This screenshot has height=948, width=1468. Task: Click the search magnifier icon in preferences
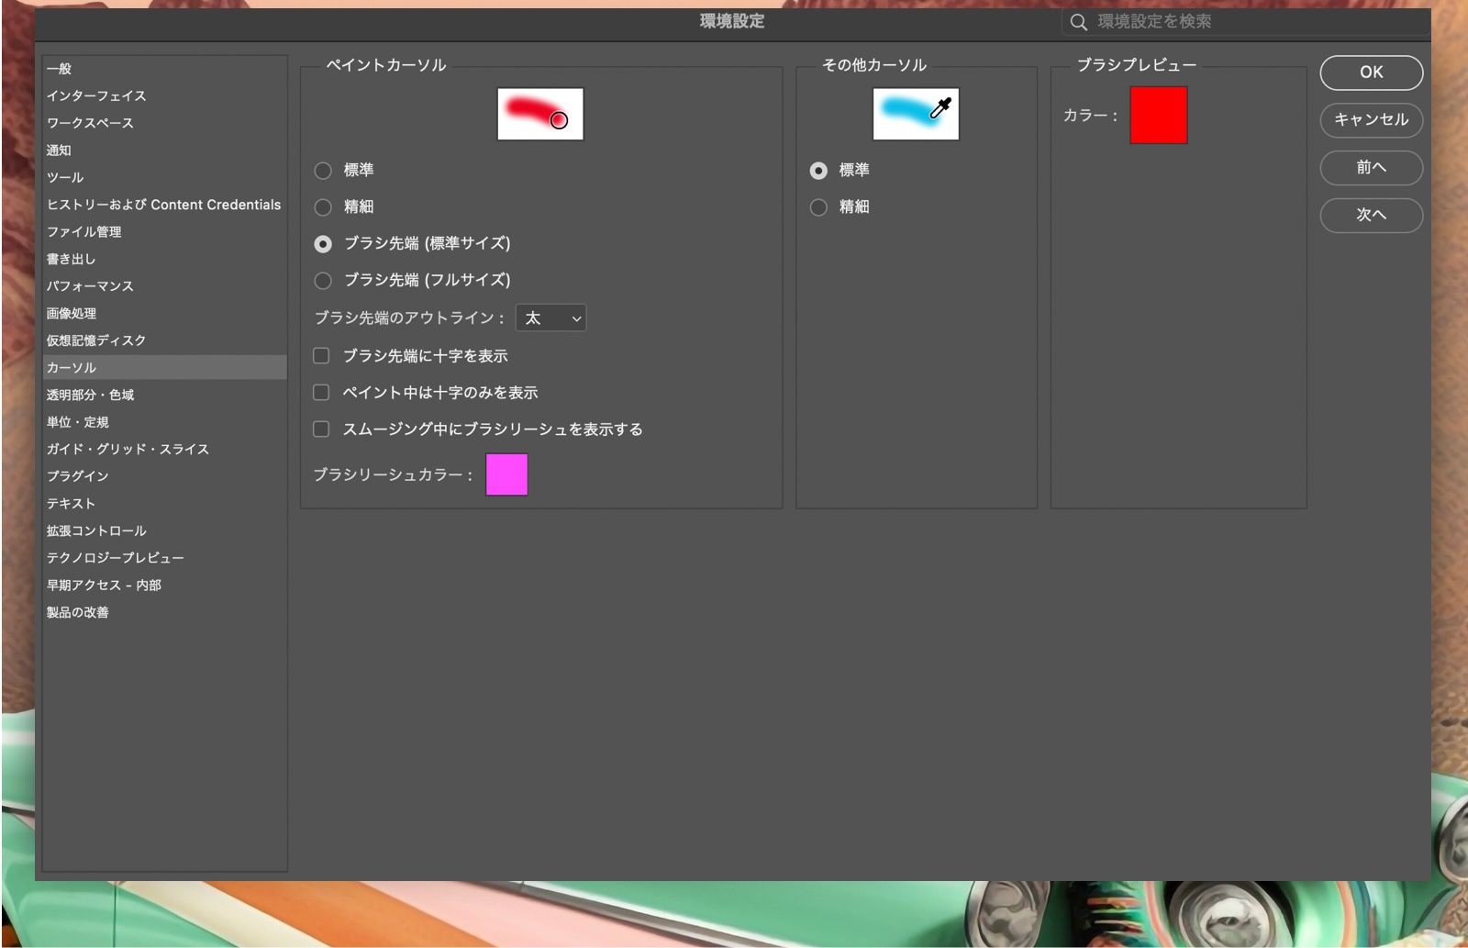click(1079, 22)
